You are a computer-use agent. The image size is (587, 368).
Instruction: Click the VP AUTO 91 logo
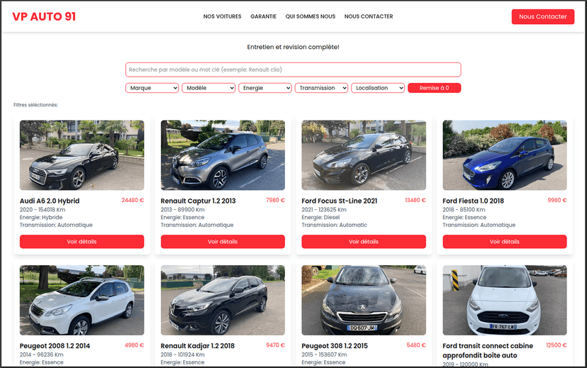point(44,16)
